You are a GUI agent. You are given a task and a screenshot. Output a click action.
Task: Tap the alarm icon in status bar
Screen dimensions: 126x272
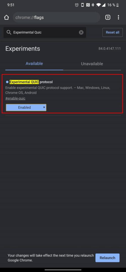[77, 5]
